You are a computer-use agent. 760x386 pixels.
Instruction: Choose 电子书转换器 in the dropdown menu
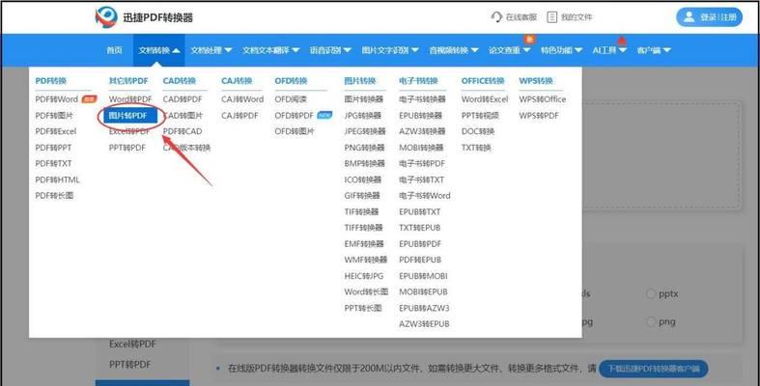422,99
